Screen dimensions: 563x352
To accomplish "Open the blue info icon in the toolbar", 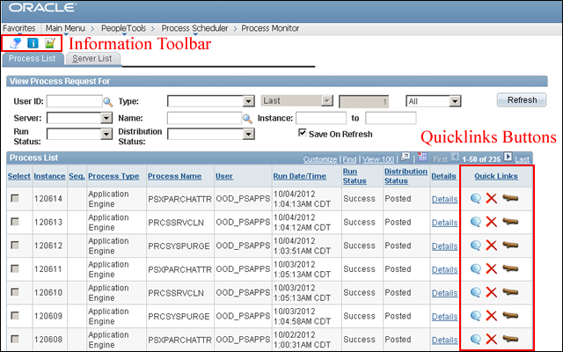I will pos(33,43).
